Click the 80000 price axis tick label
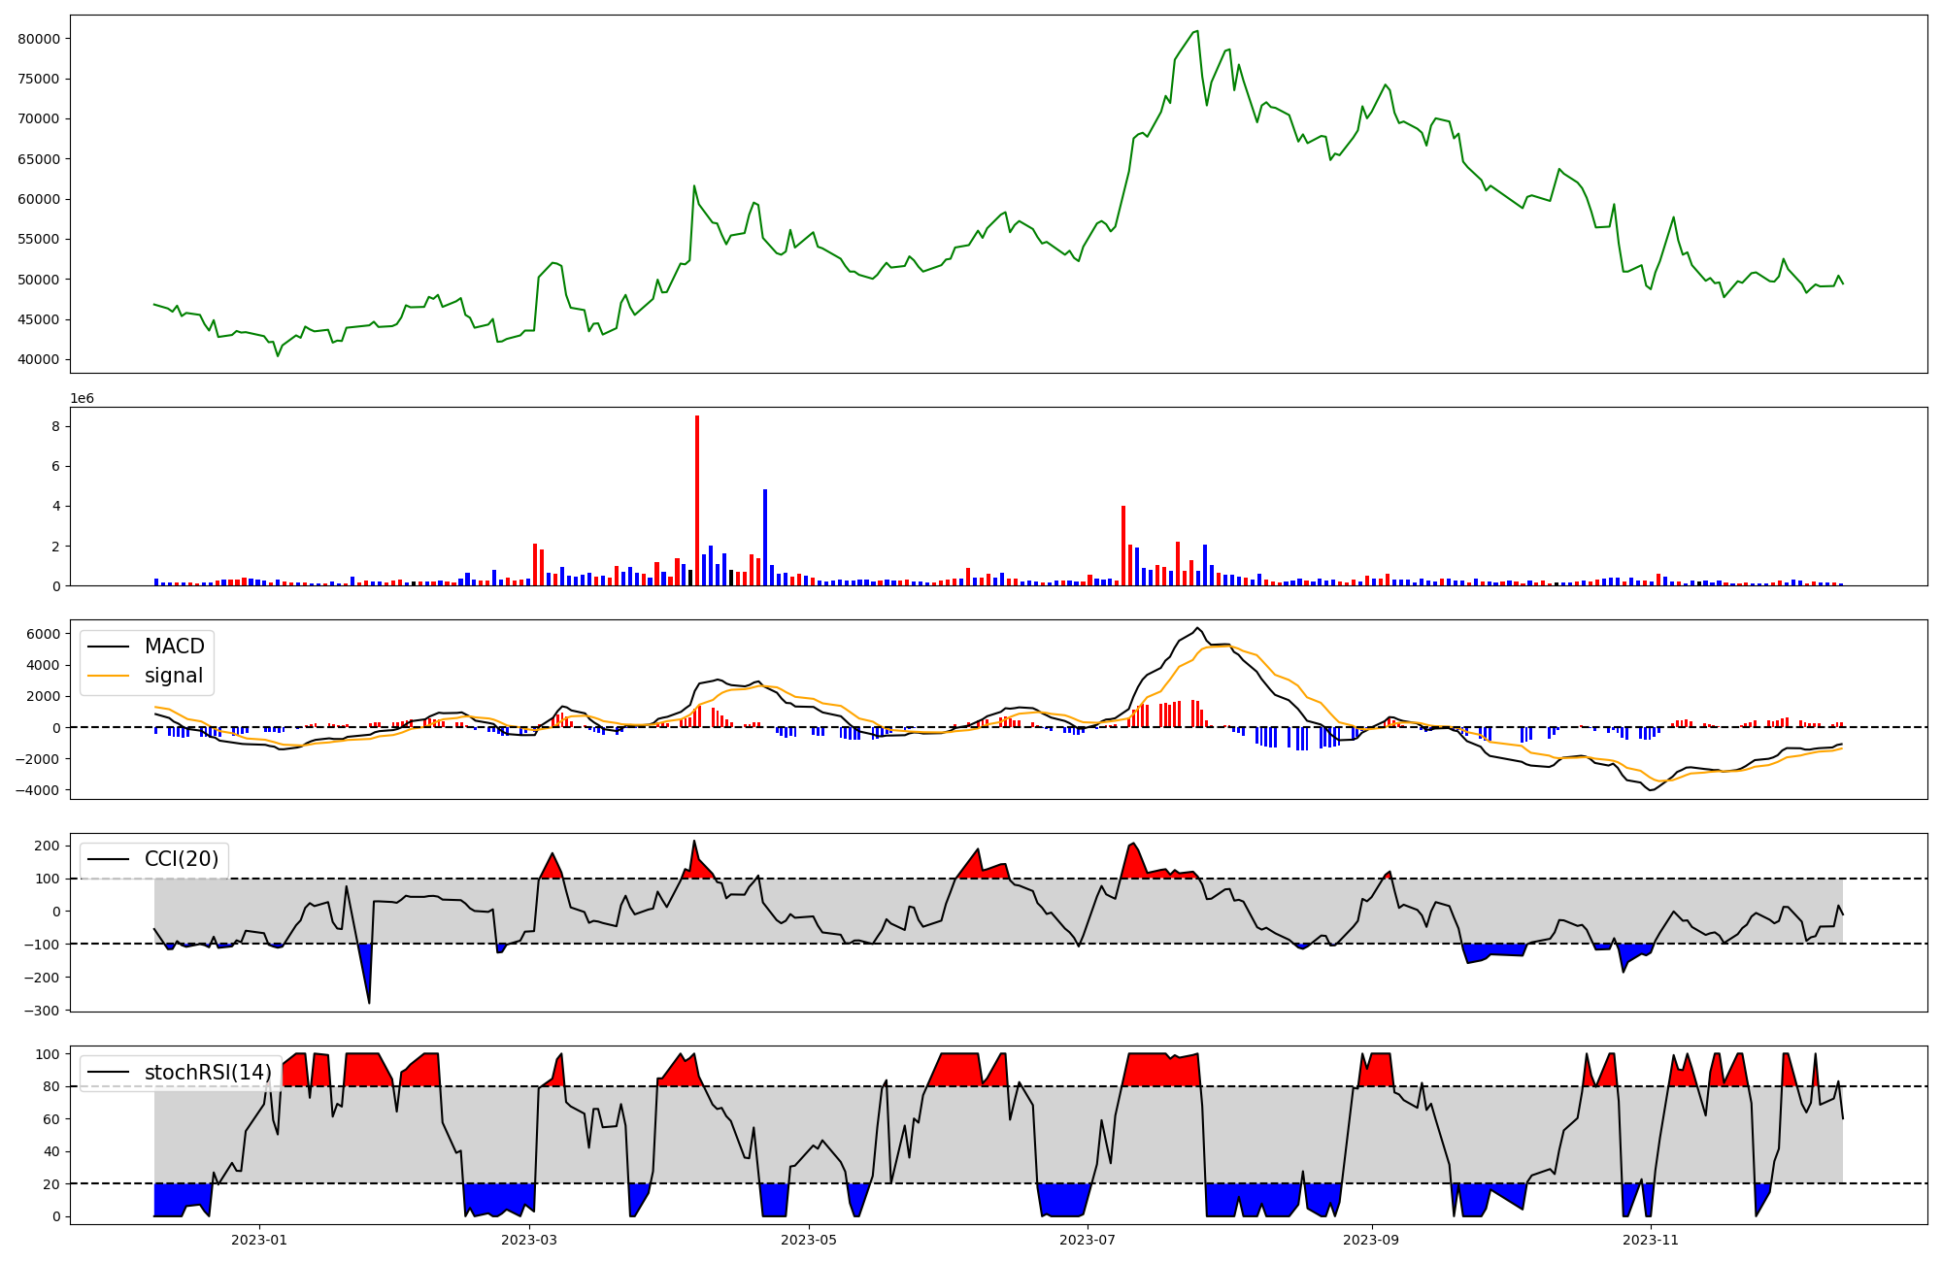This screenshot has height=1262, width=1942. tap(39, 39)
